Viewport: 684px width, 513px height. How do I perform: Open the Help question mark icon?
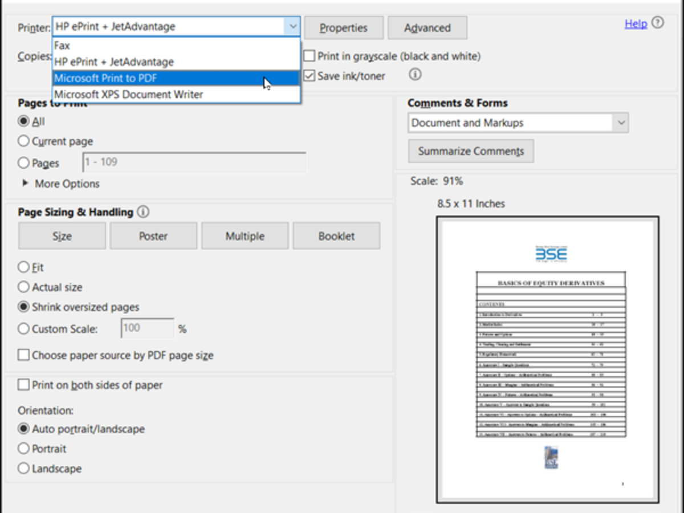point(658,23)
